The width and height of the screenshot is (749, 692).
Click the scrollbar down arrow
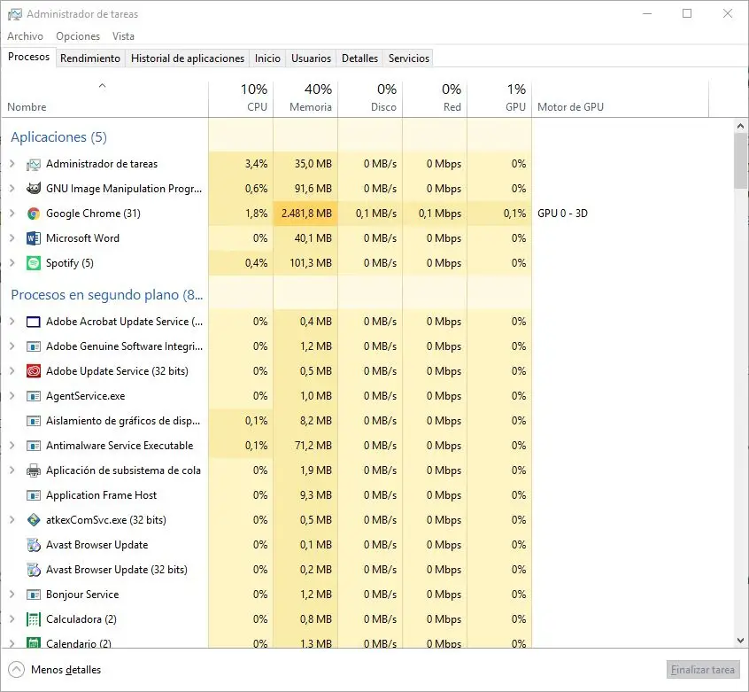[x=740, y=641]
